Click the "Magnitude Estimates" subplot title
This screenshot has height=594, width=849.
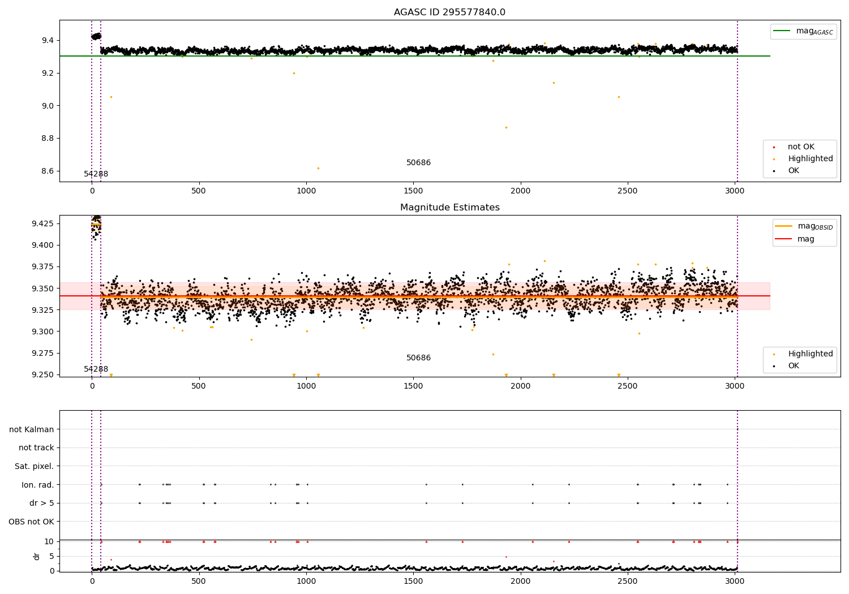click(449, 208)
